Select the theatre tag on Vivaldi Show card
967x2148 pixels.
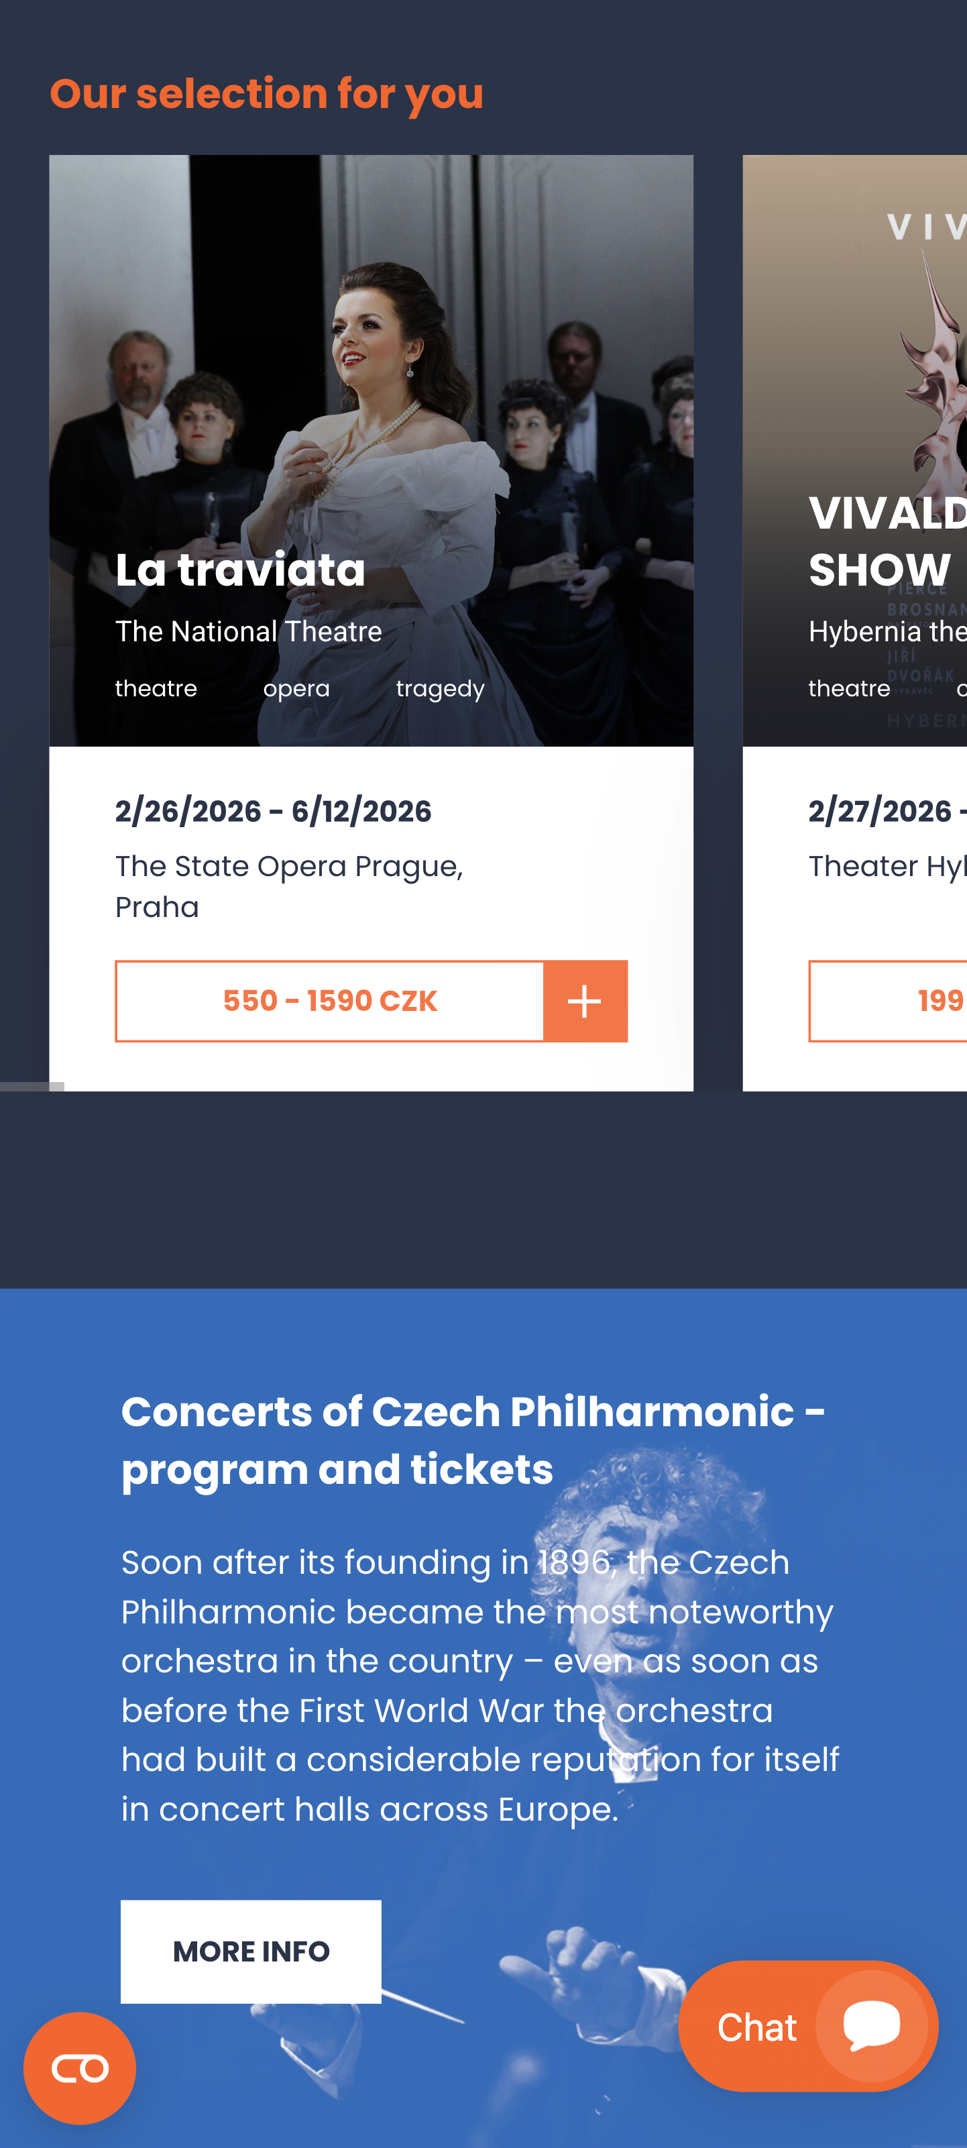(x=848, y=689)
